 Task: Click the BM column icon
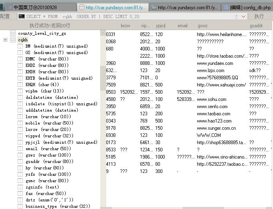(20, 46)
